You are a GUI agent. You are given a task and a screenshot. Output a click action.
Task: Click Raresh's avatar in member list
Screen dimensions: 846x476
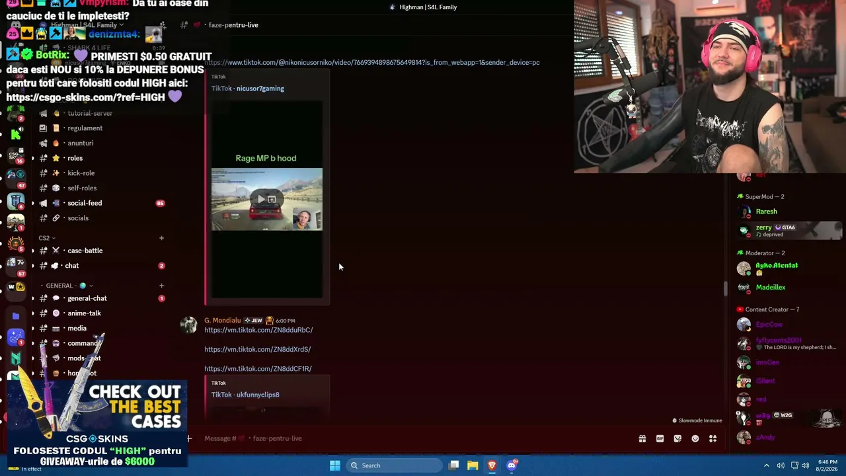[x=744, y=212]
